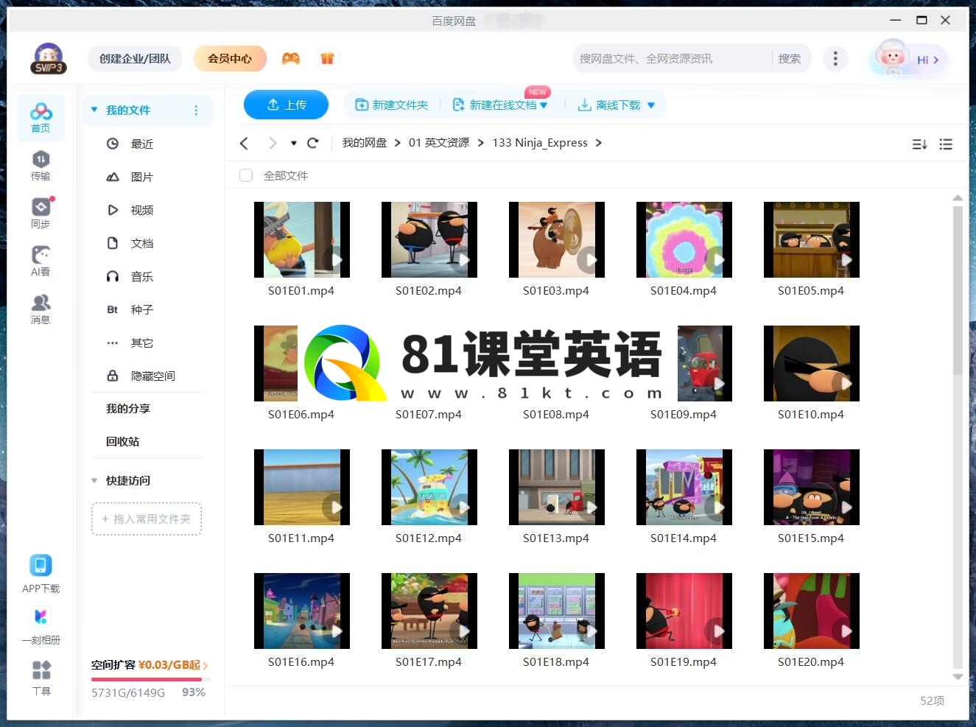Expand the chevron after 133 Ninja_Express
Screen dimensions: 976x727
pyautogui.click(x=598, y=143)
